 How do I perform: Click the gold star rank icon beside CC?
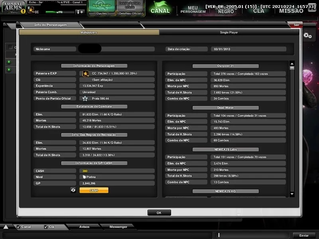coord(86,74)
